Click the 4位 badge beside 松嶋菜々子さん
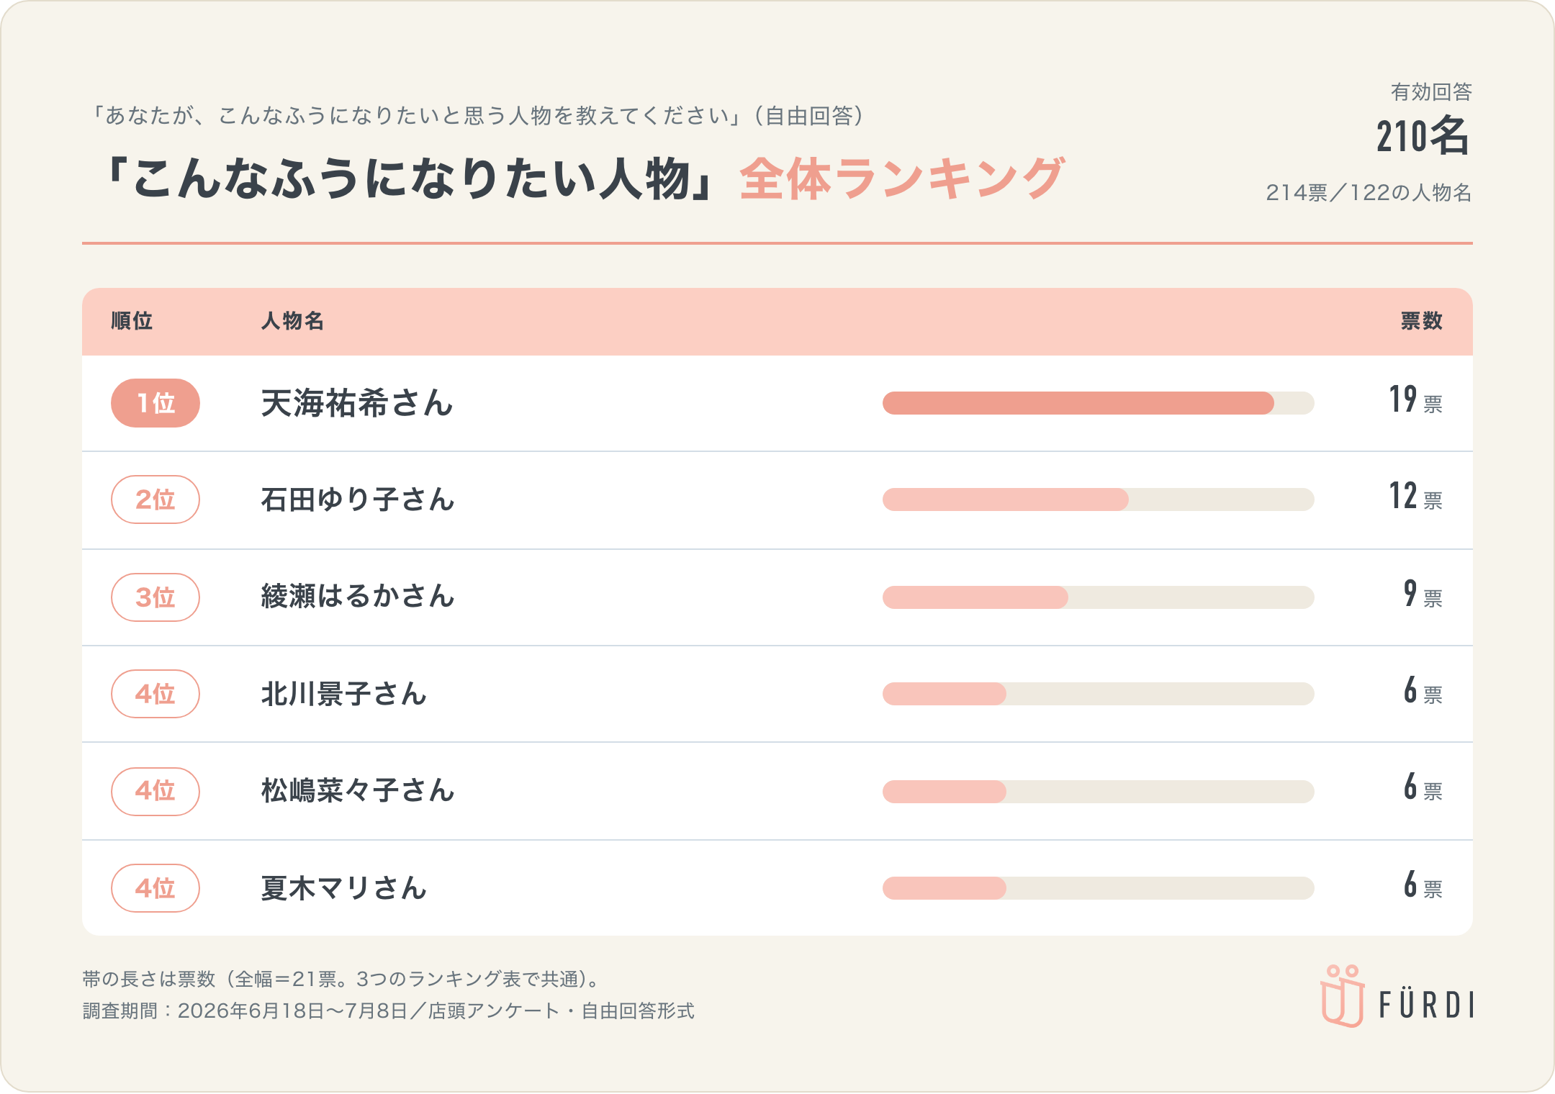Screen dimensions: 1555x1094 (155, 791)
